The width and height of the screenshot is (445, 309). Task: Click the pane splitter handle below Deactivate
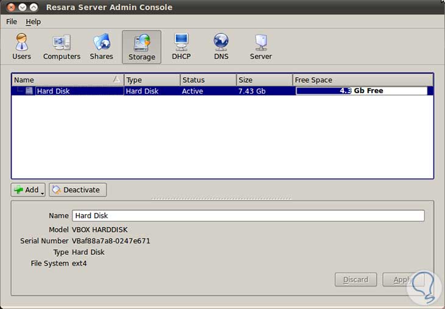[x=221, y=198]
